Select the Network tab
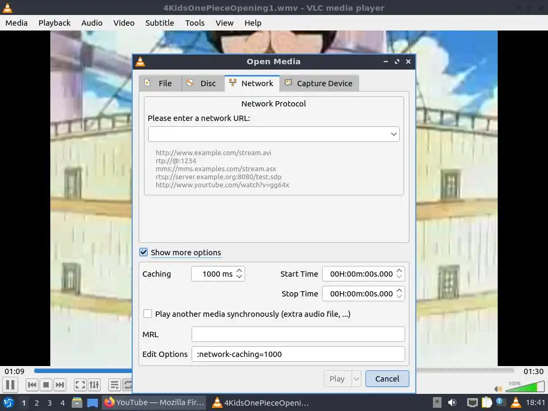 point(252,83)
